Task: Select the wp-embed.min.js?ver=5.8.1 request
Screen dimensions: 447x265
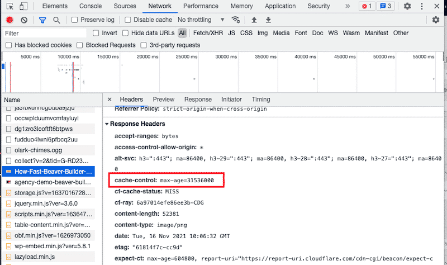Action: pos(53,246)
